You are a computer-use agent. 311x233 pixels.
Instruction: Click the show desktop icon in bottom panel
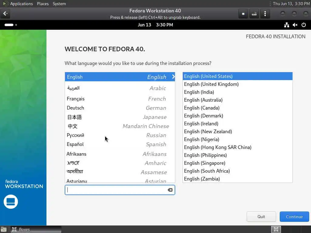click(x=4, y=229)
